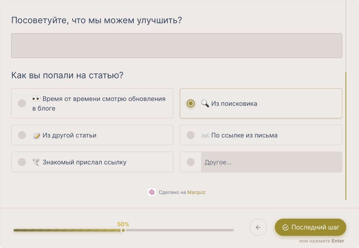Click the checkmark icon inside Последний шаг button
This screenshot has width=359, height=248.
[285, 227]
